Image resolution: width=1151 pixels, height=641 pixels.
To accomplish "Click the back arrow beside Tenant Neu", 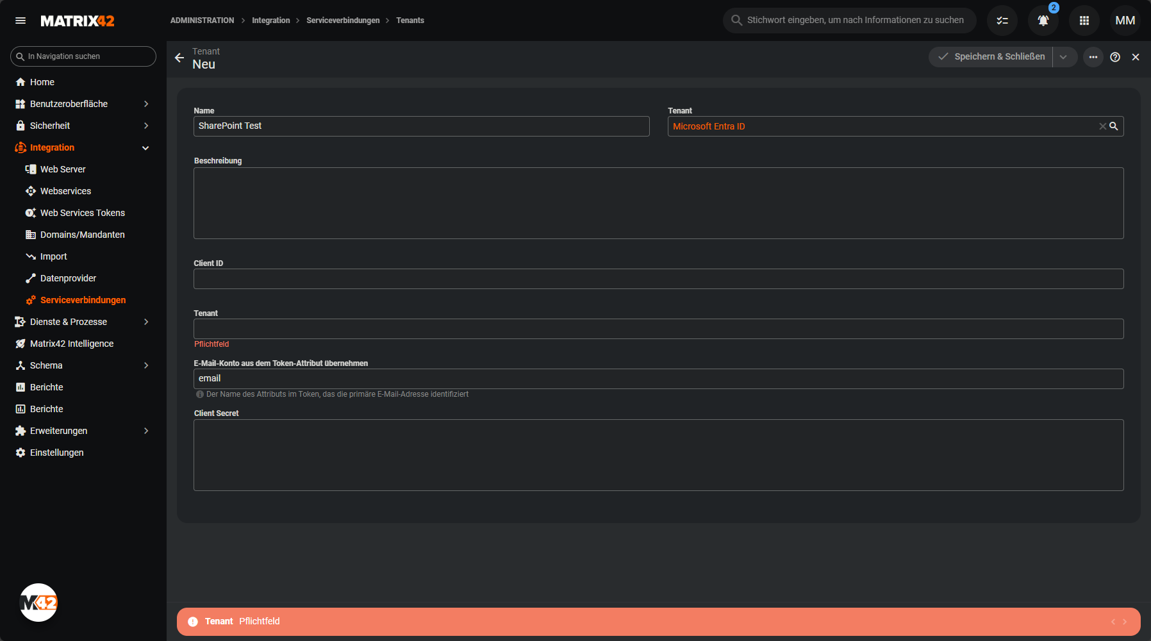I will pyautogui.click(x=179, y=58).
